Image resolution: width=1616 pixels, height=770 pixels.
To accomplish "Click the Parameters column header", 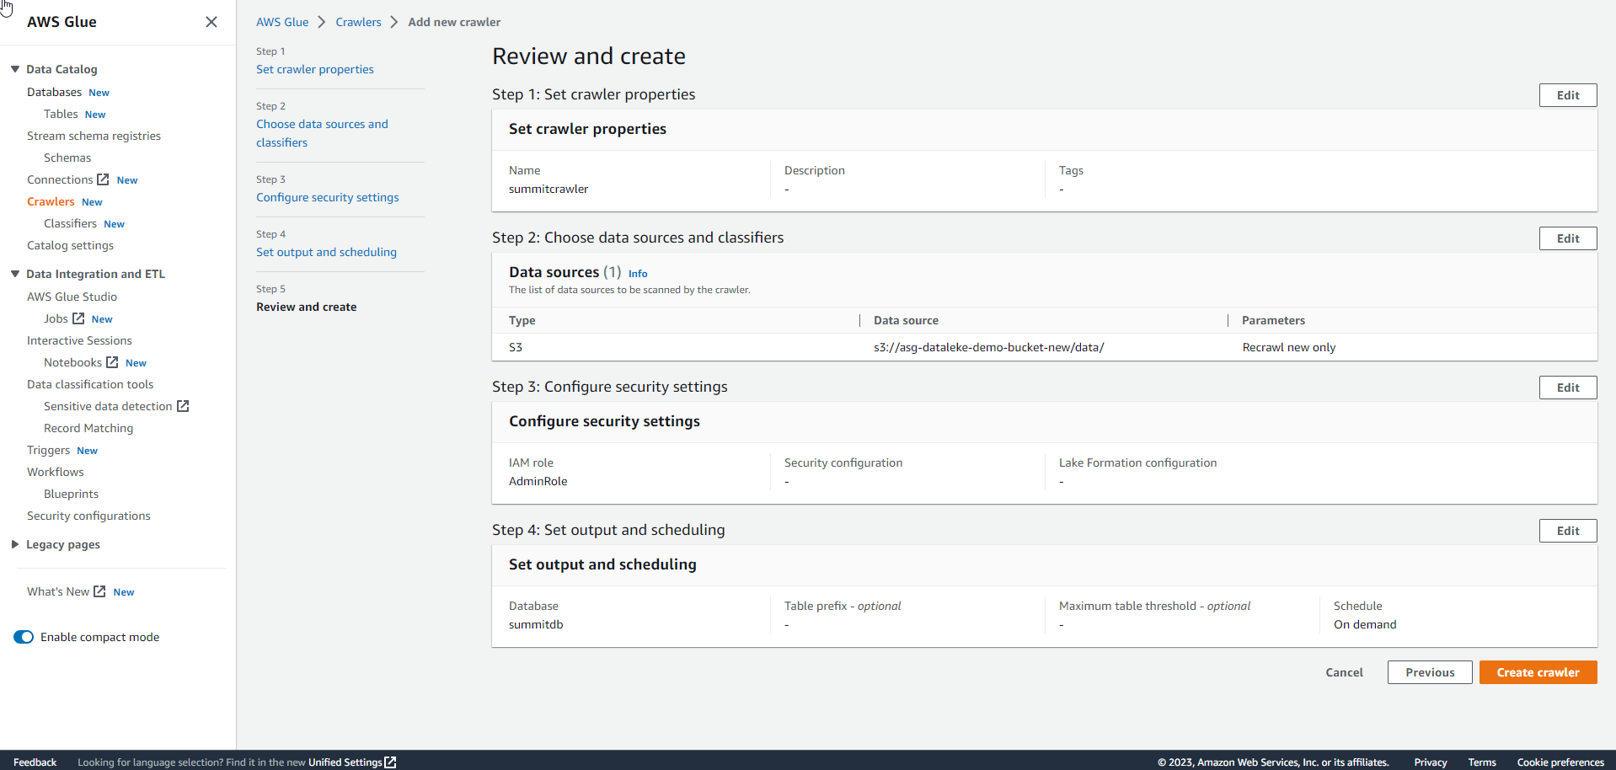I will pos(1273,320).
